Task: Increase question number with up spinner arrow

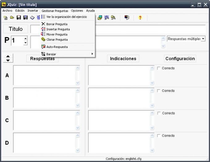Action: [x=25, y=38]
